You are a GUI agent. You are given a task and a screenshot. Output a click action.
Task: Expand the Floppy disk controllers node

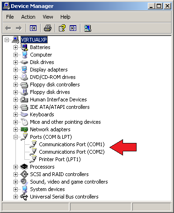[x=15, y=85]
